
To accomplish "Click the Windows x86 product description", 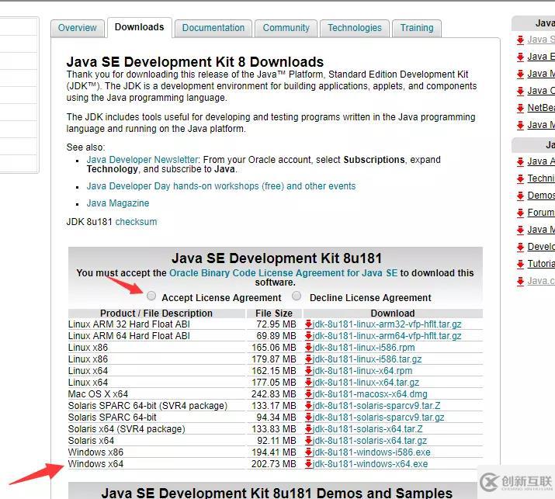I will tap(95, 452).
